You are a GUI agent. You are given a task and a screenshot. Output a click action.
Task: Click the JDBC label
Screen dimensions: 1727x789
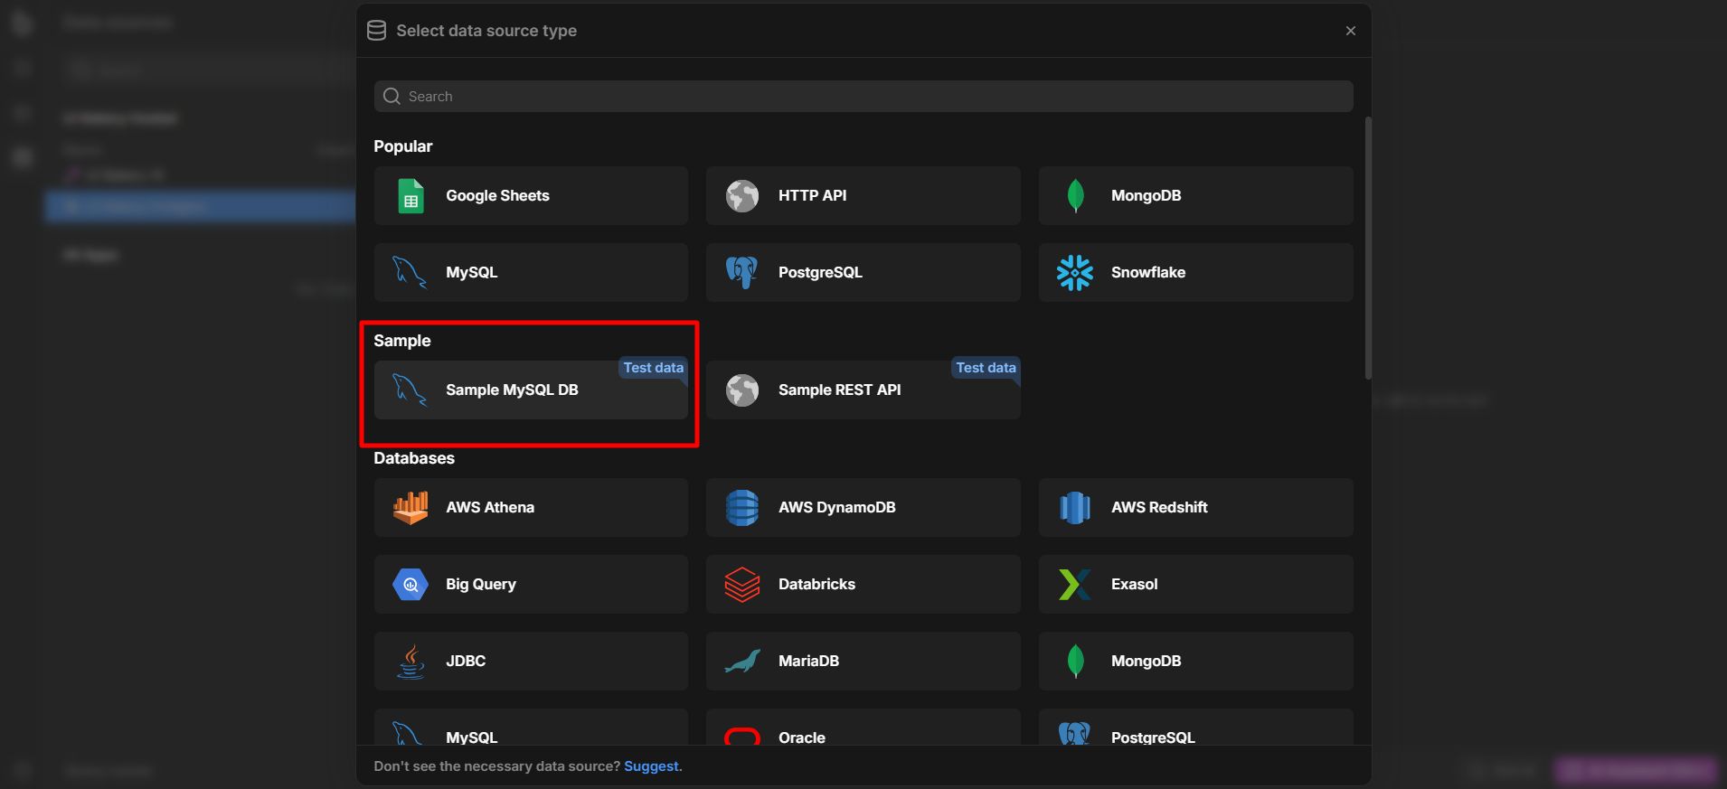(466, 662)
